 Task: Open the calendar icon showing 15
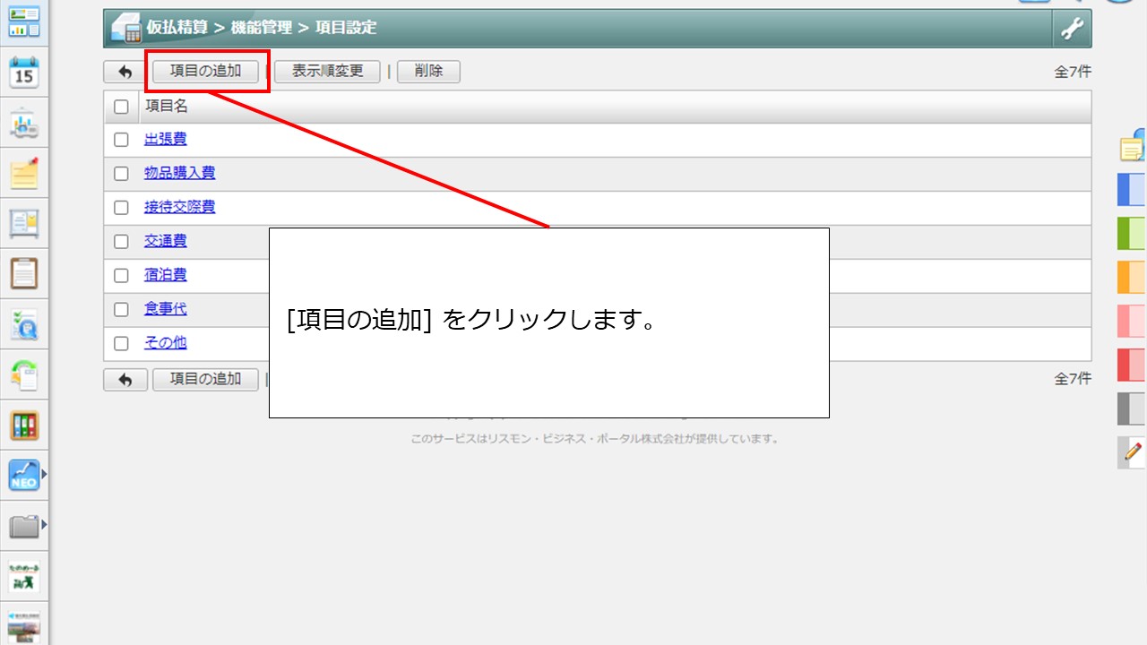point(24,73)
